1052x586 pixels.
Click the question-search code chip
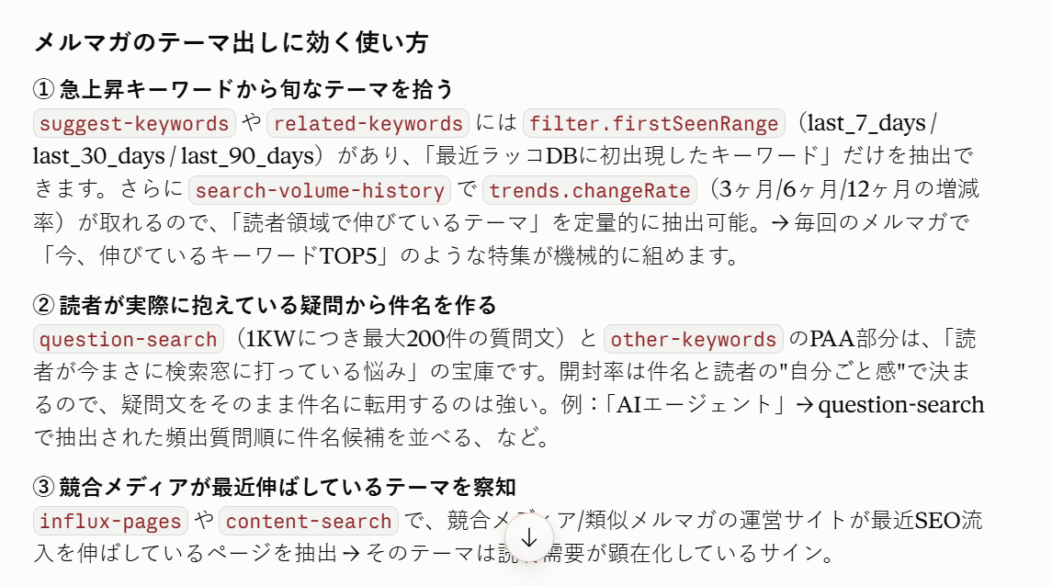click(128, 339)
